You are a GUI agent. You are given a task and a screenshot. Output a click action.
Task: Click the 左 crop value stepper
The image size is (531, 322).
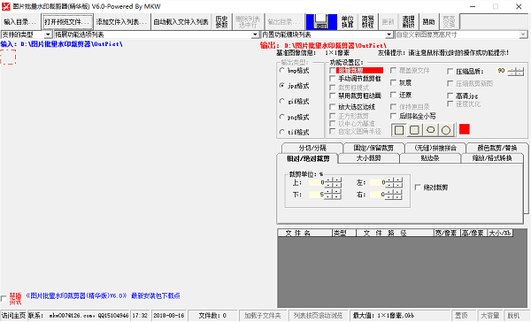point(394,183)
